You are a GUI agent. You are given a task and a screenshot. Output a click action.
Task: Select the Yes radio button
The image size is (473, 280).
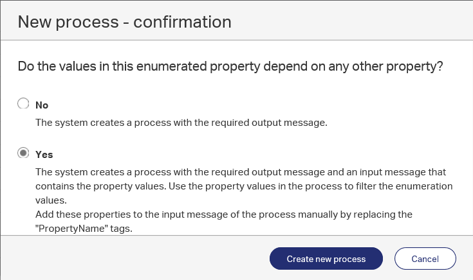[23, 153]
